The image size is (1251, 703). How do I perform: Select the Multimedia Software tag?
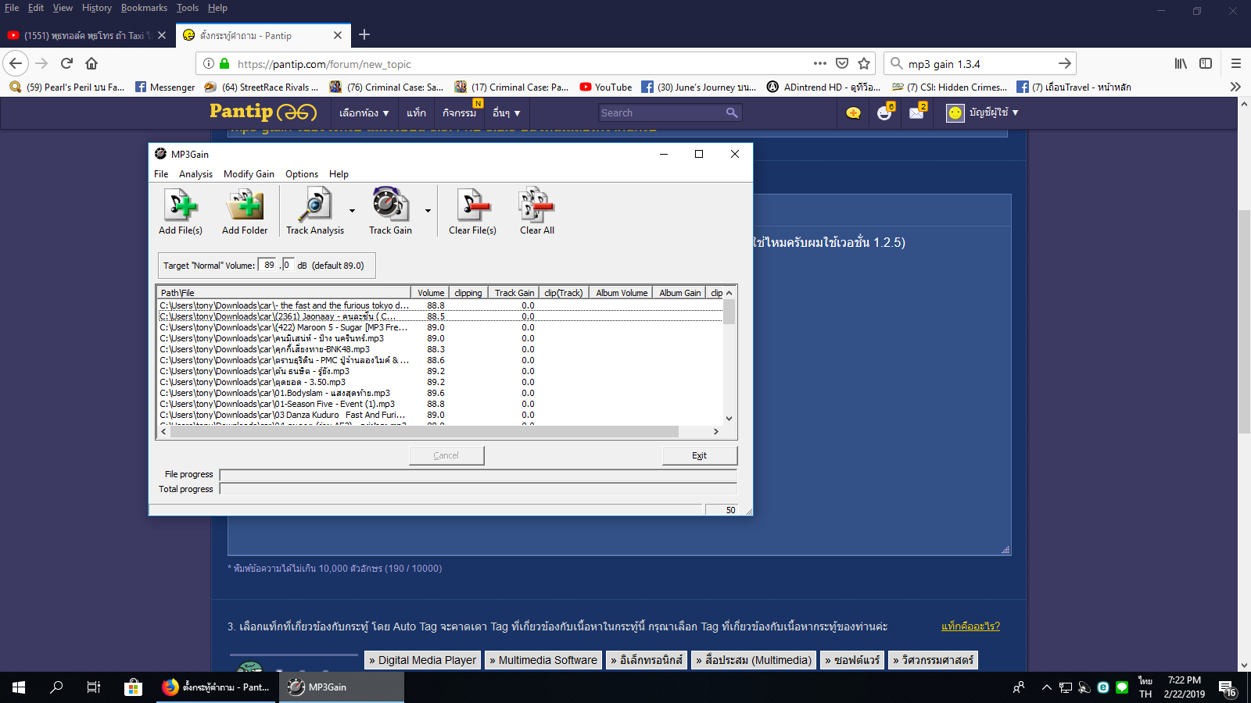(543, 660)
